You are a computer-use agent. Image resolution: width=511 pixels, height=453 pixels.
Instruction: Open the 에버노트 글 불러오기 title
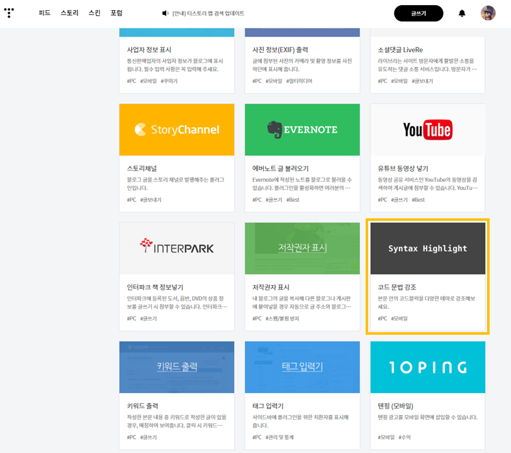(x=280, y=169)
